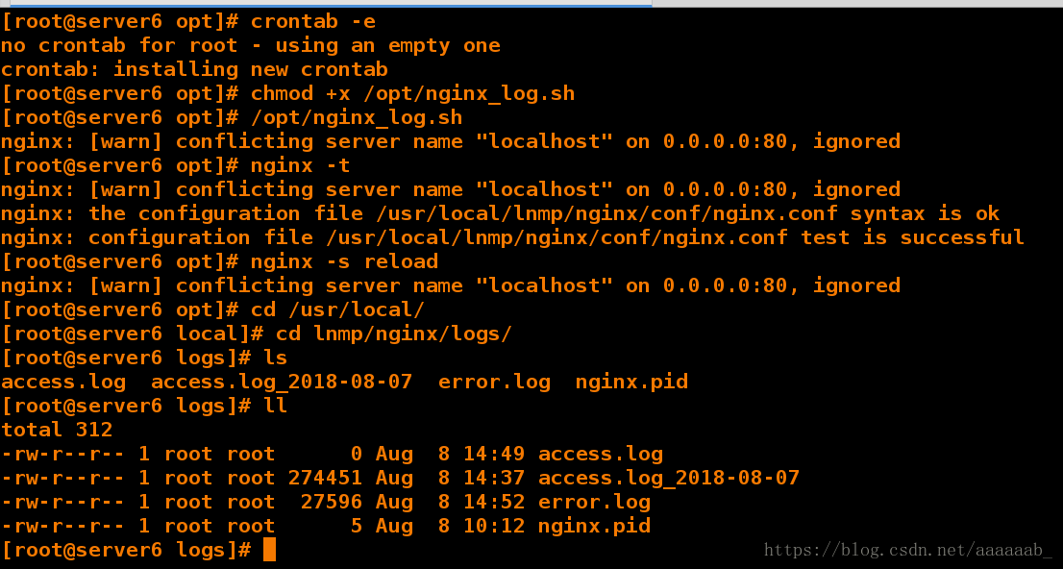Click the 'll' command text
This screenshot has width=1063, height=569.
[x=275, y=406]
